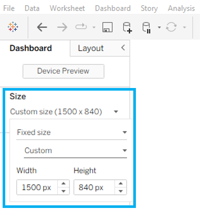Click the Refresh data icon
Viewport: 202px width, 209px height.
171,27
